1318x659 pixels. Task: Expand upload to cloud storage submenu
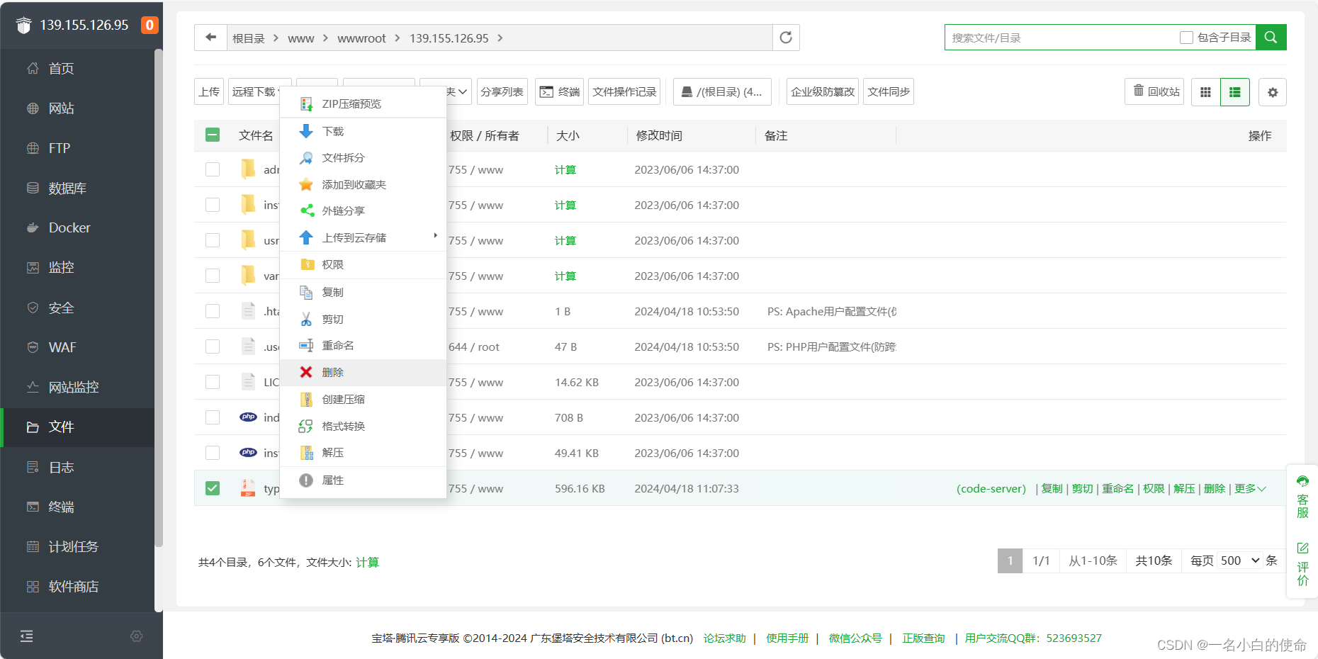click(363, 238)
